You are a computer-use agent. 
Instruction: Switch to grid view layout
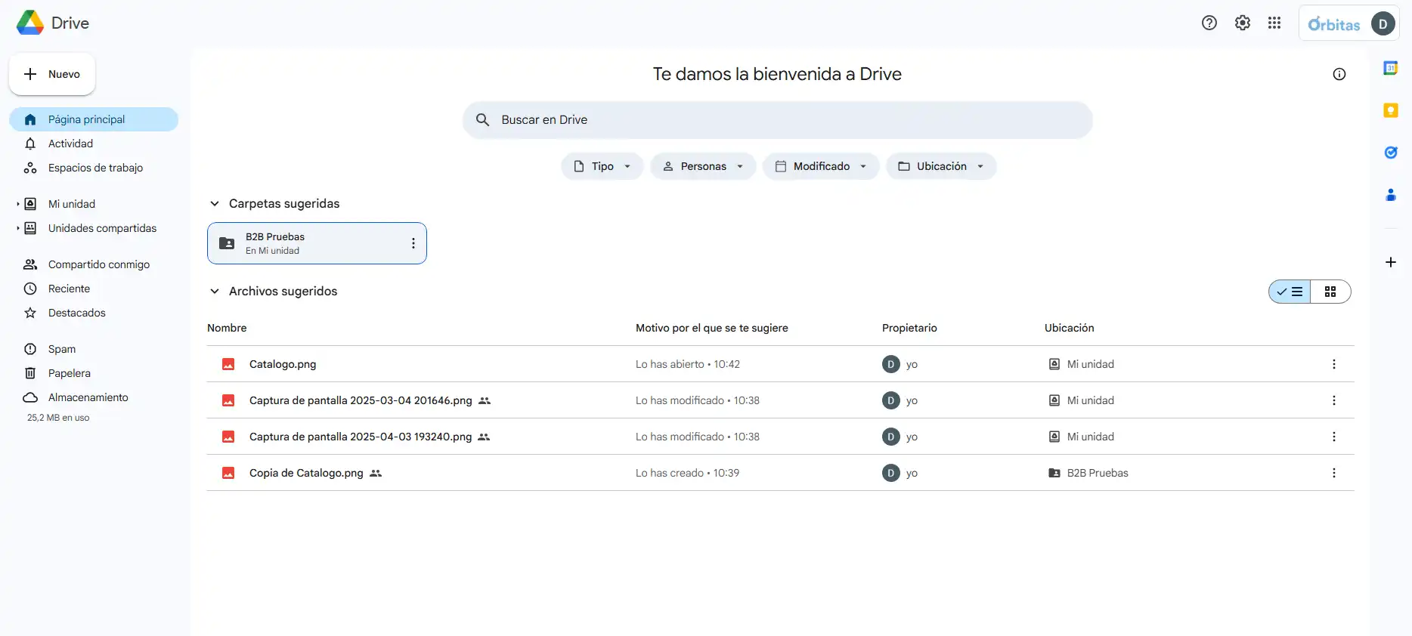(1330, 292)
